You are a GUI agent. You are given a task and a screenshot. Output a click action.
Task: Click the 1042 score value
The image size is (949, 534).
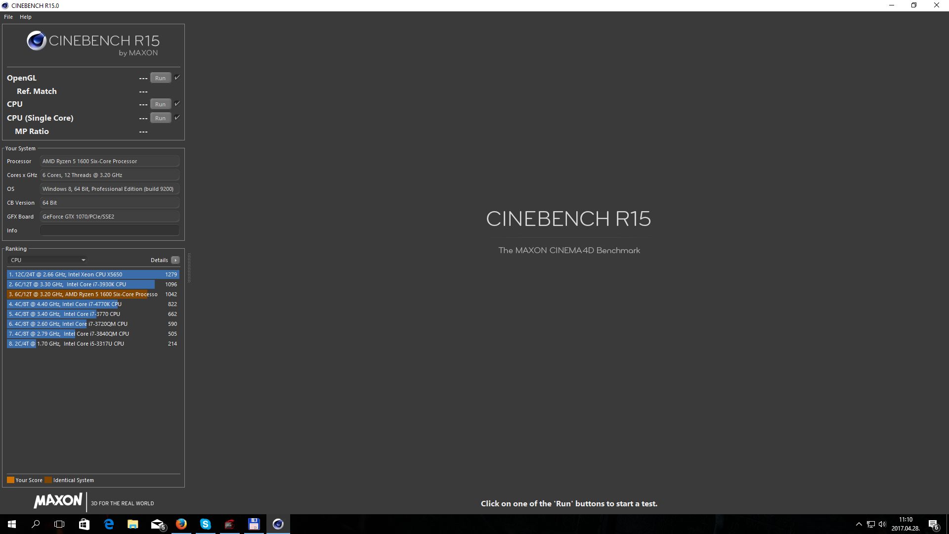[x=171, y=294]
